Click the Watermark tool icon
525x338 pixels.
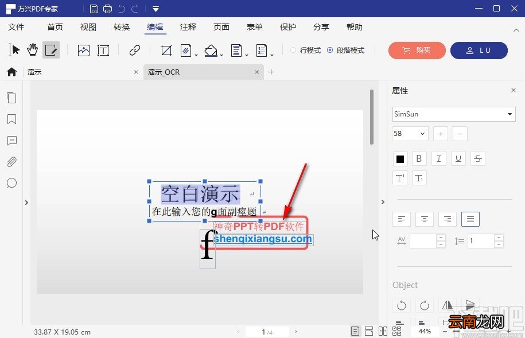(185, 50)
